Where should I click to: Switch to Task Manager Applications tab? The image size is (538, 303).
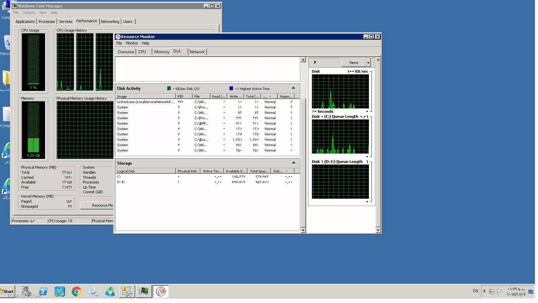point(25,22)
